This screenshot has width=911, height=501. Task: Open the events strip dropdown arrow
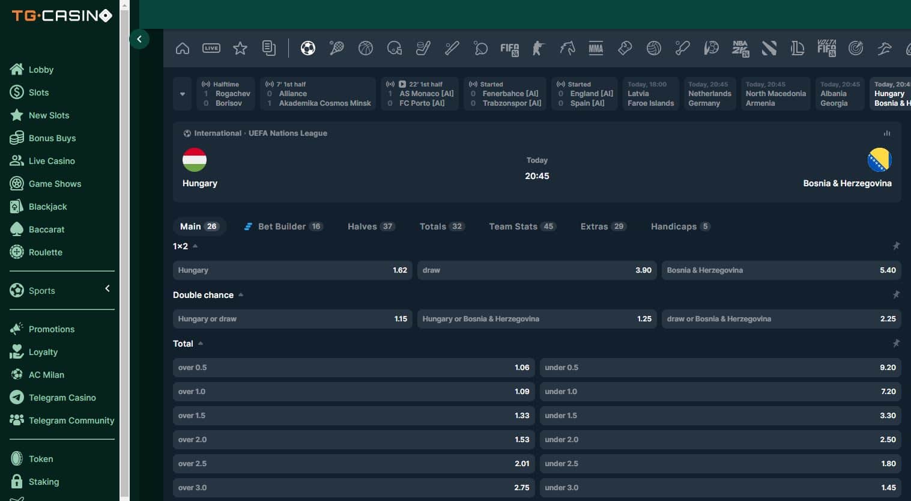click(x=183, y=94)
